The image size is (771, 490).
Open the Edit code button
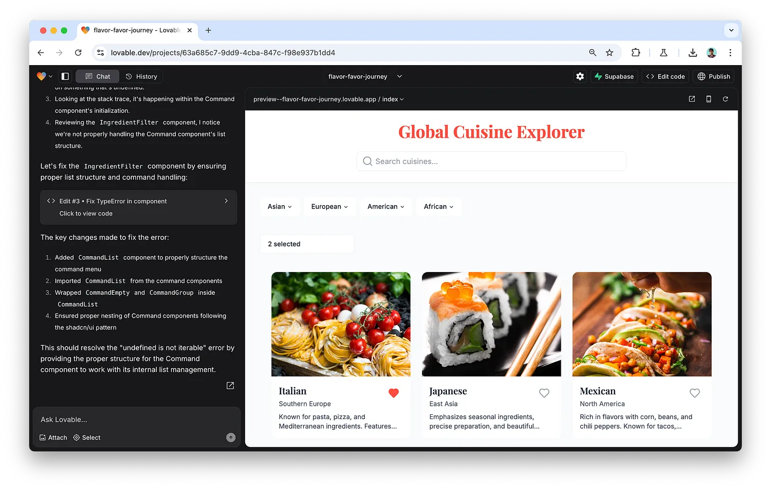coord(666,76)
